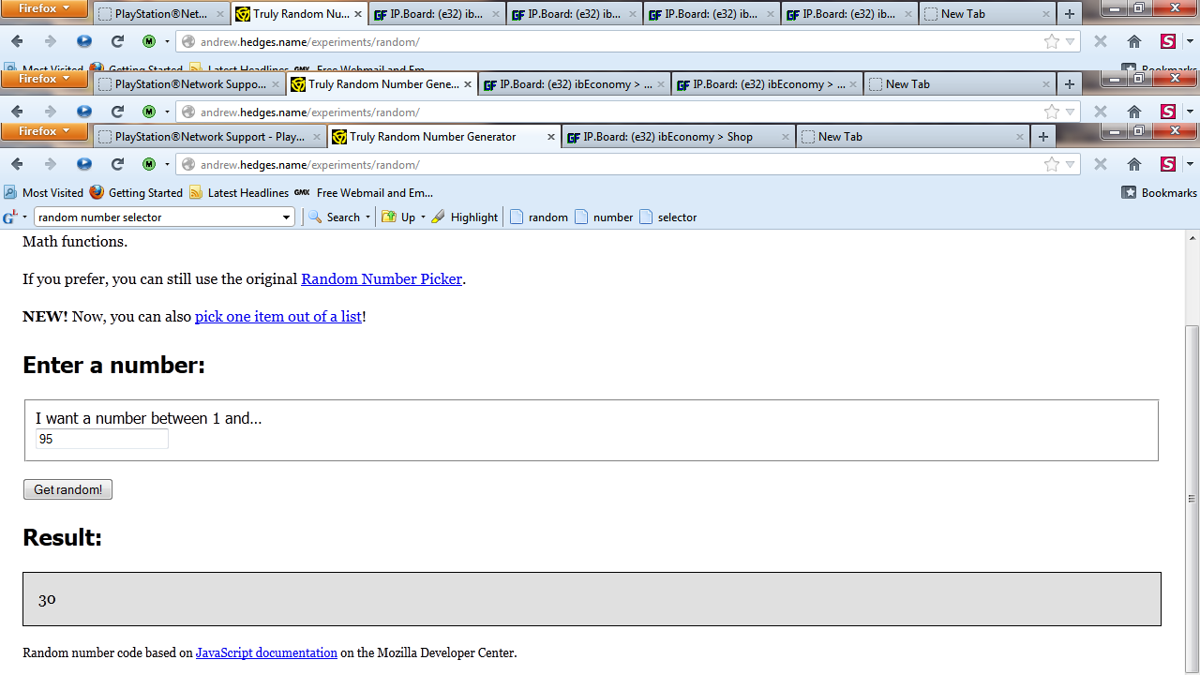1200x675 pixels.
Task: Click the page's vertical scrollbar thumb
Action: (1192, 497)
